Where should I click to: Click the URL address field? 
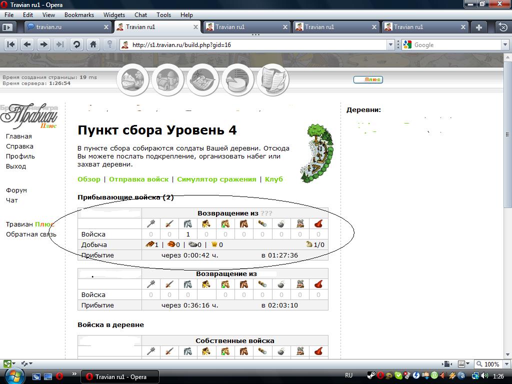click(x=258, y=44)
